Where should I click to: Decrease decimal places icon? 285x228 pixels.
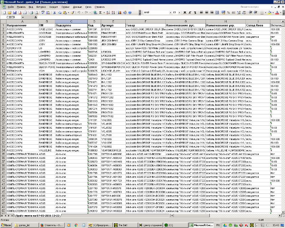pyautogui.click(x=244, y=12)
